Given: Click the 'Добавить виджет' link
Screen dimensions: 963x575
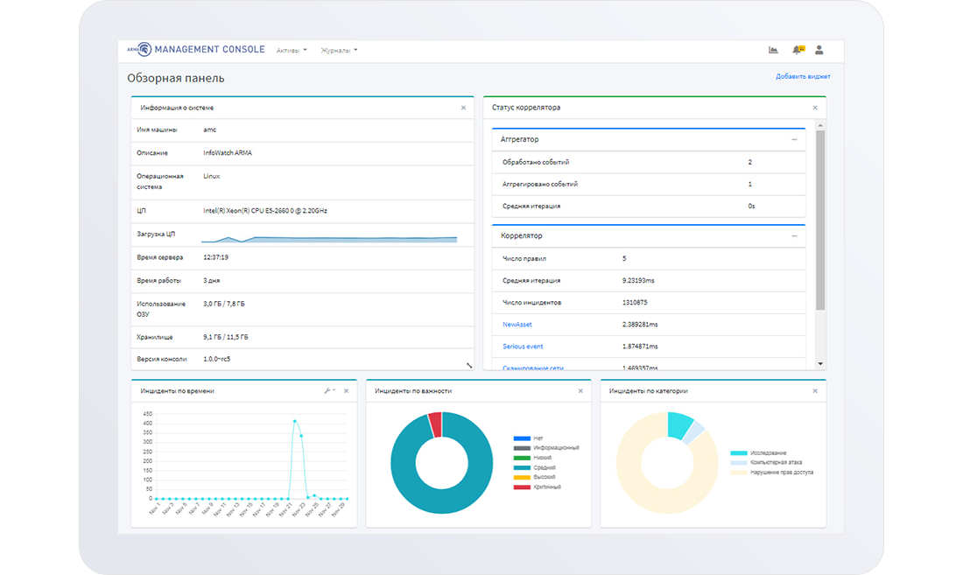Looking at the screenshot, I should [x=803, y=77].
